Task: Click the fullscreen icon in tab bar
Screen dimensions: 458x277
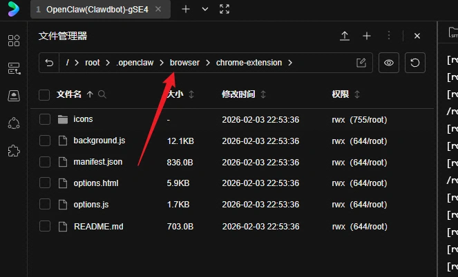Action: pos(225,9)
